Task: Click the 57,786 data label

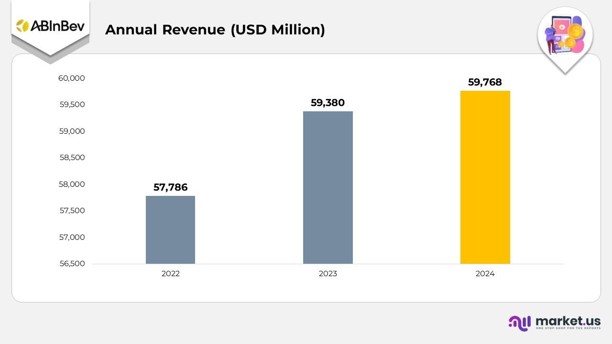Action: (x=170, y=187)
